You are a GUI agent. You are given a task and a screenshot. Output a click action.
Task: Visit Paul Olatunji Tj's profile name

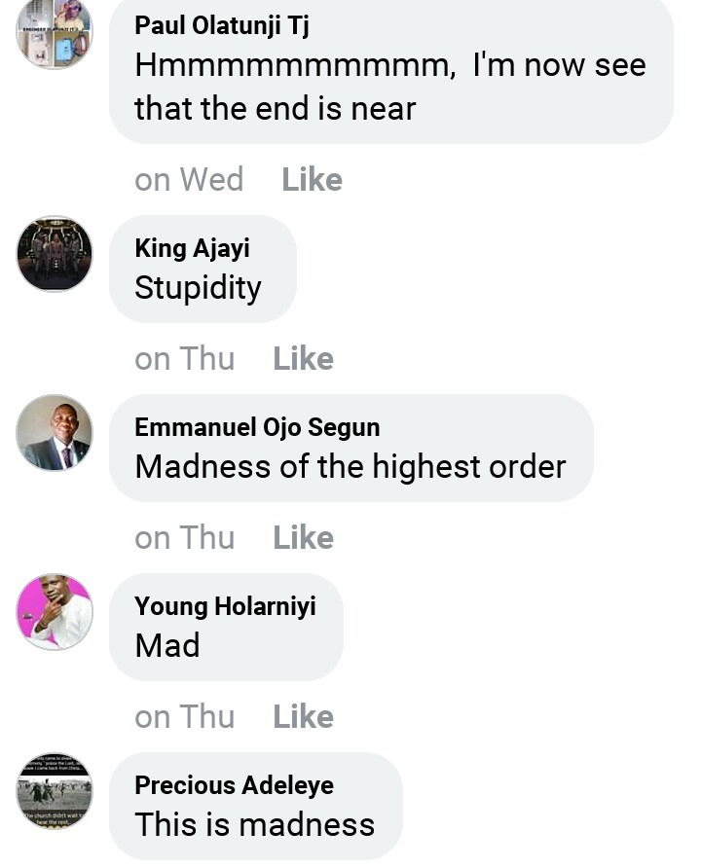point(222,25)
